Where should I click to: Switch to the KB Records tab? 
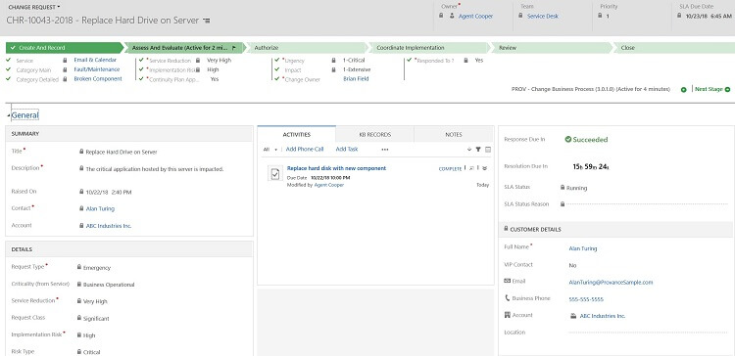tap(375, 134)
